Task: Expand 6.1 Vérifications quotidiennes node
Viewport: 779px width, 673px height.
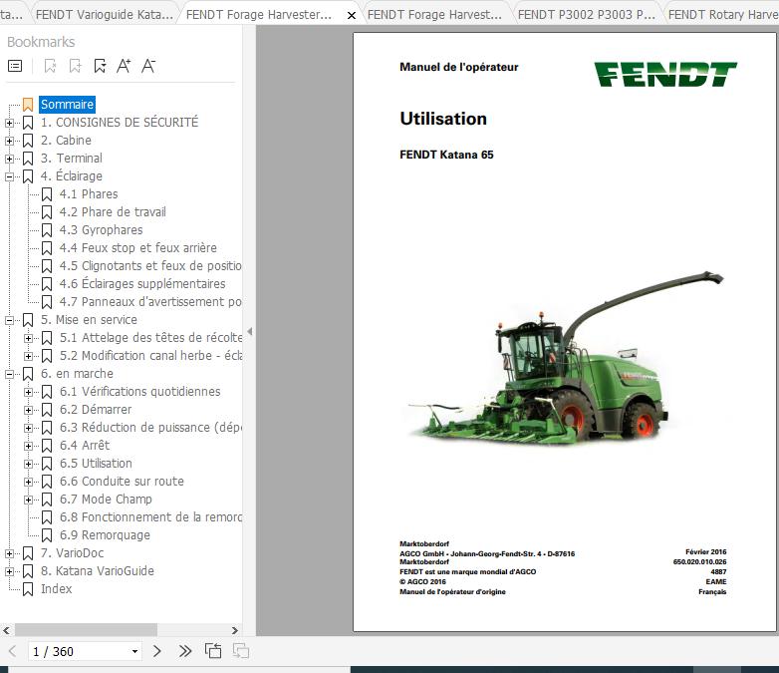Action: [x=28, y=392]
